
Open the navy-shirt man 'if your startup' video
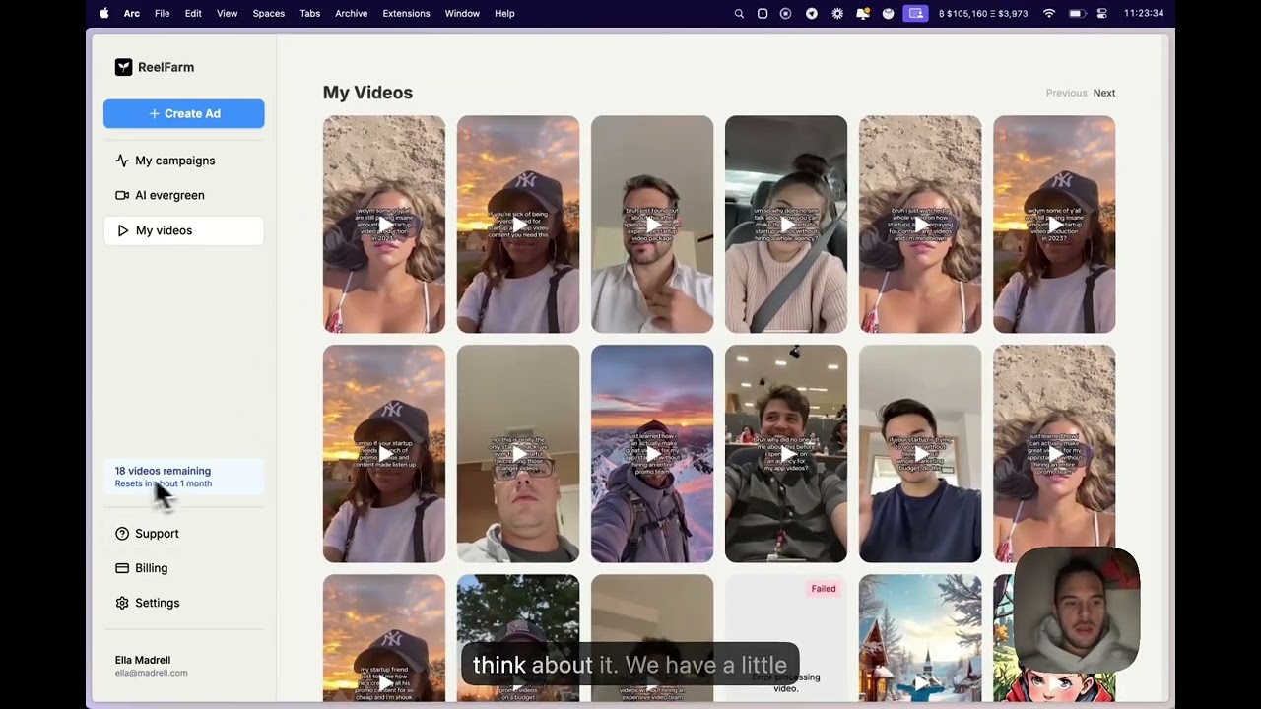point(920,454)
